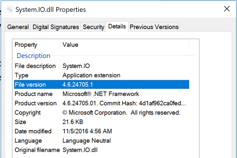Click the 21.6 KB size value
This screenshot has width=237, height=158.
73,122
